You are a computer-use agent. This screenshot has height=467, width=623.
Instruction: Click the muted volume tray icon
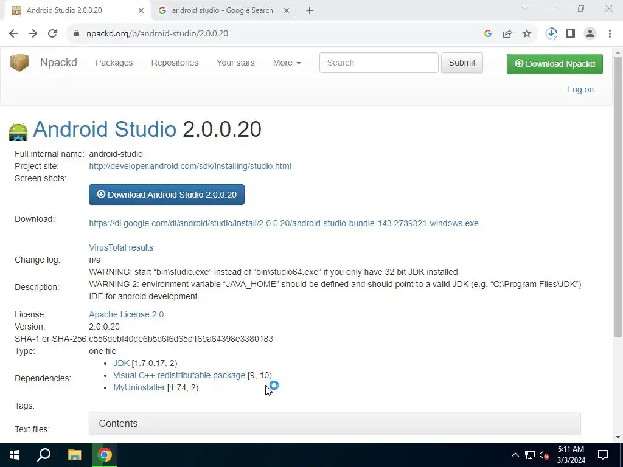[544, 455]
